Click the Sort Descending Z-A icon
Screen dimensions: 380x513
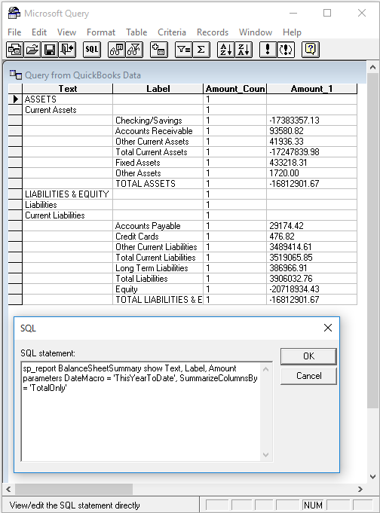(x=244, y=50)
